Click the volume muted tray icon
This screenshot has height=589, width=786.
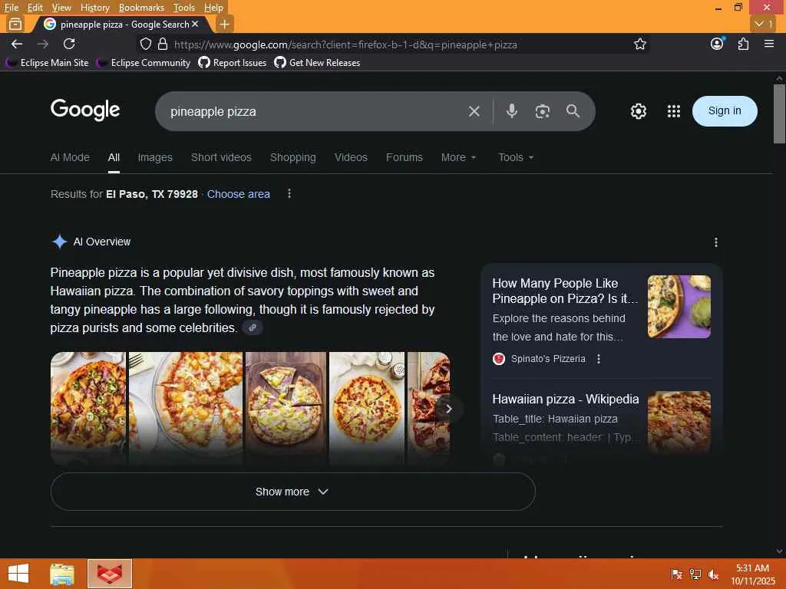pos(713,574)
